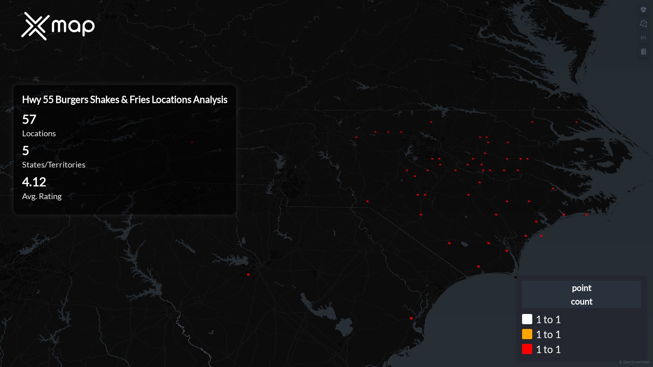
Task: Activate the polygon draw selection tool
Action: (x=643, y=23)
